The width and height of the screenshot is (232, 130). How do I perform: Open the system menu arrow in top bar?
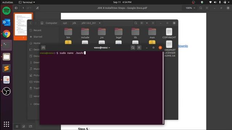[x=229, y=2]
